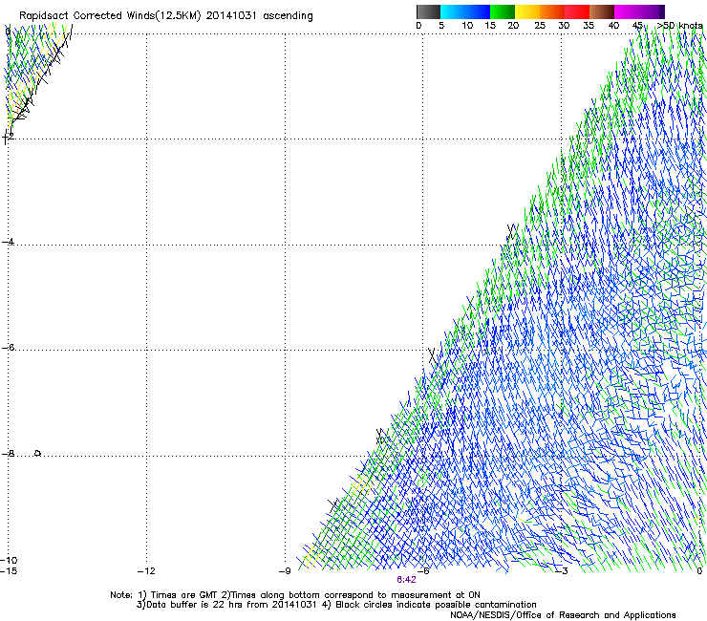
Task: Click the yellow 20–25 knots legend segment
Action: click(527, 11)
